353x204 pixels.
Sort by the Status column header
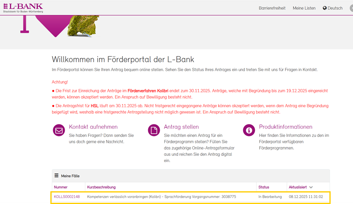point(263,187)
